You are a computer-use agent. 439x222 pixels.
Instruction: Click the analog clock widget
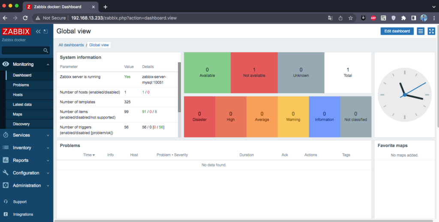coord(405,95)
